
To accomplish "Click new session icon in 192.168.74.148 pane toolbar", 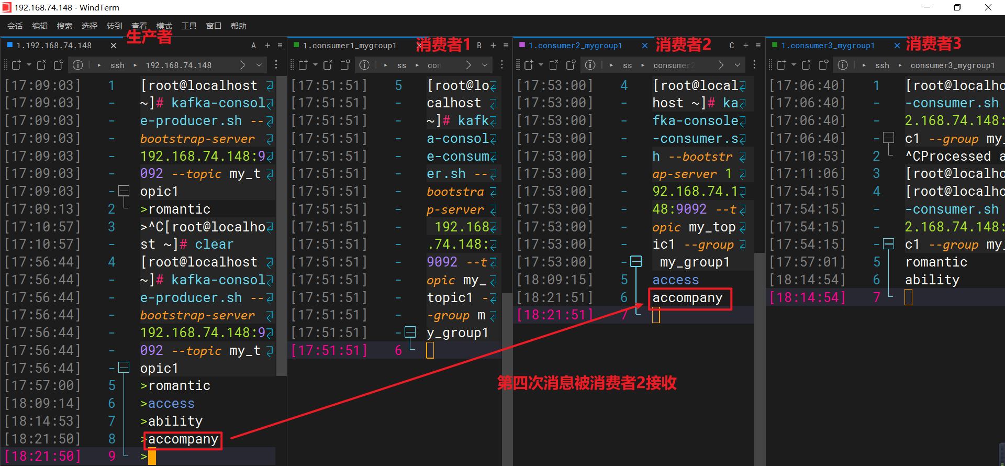I will point(16,65).
